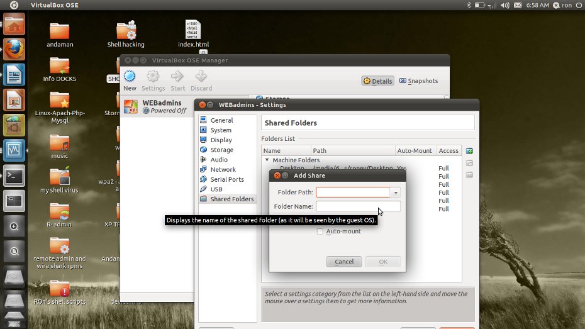The image size is (585, 329).
Task: Click the add shared folder icon
Action: (x=469, y=151)
